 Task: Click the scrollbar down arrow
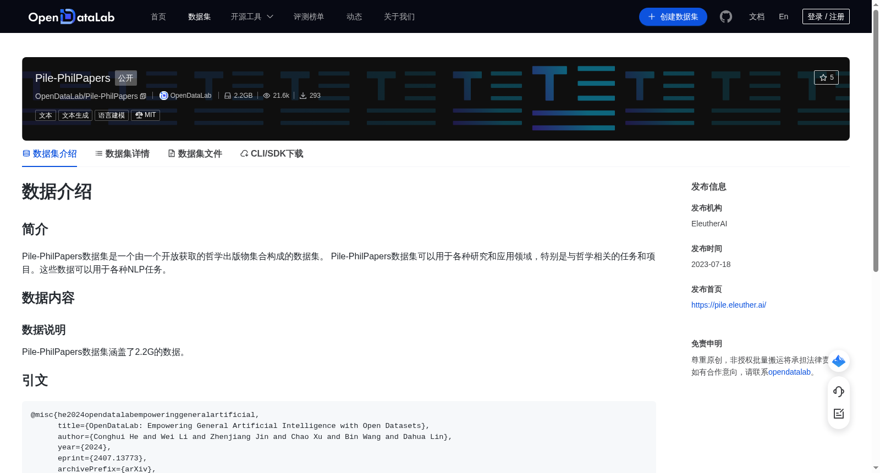click(876, 468)
